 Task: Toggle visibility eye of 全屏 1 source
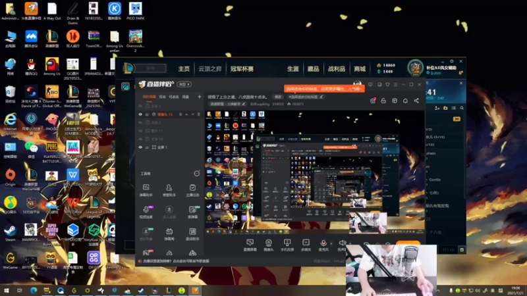(140, 147)
